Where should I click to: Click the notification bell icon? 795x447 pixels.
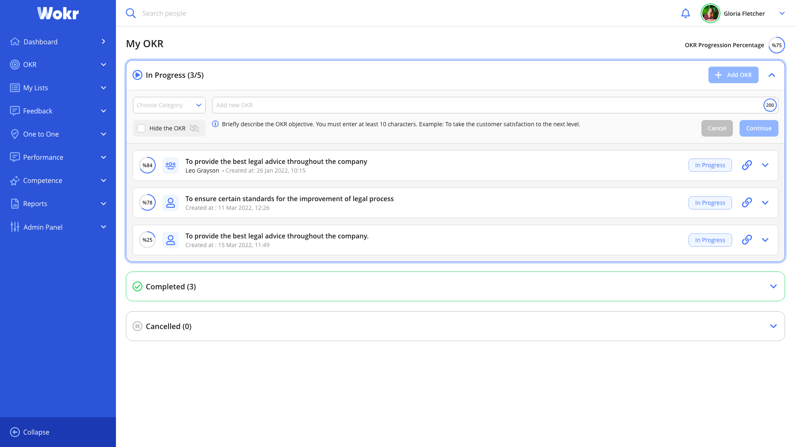(x=686, y=13)
